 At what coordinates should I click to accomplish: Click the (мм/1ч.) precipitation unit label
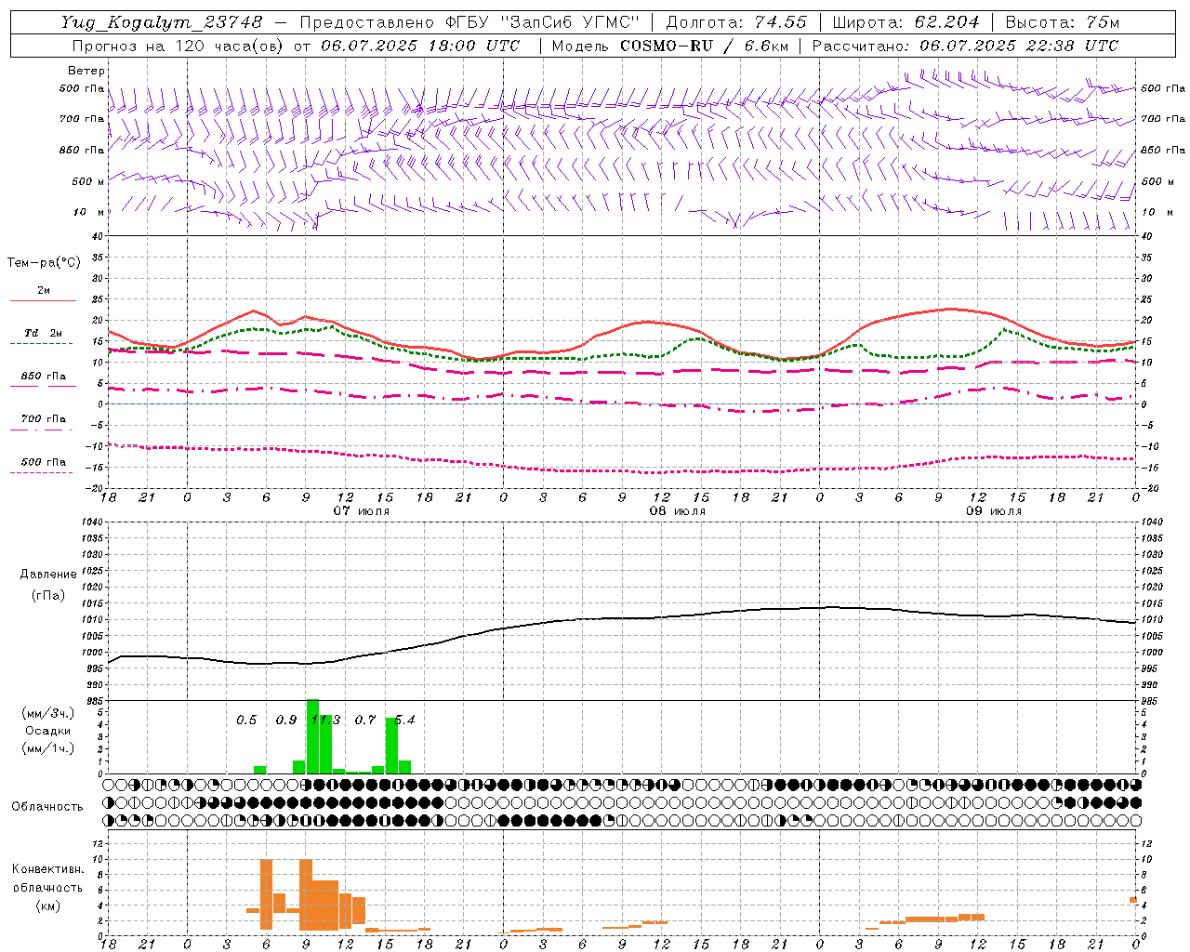(x=47, y=747)
